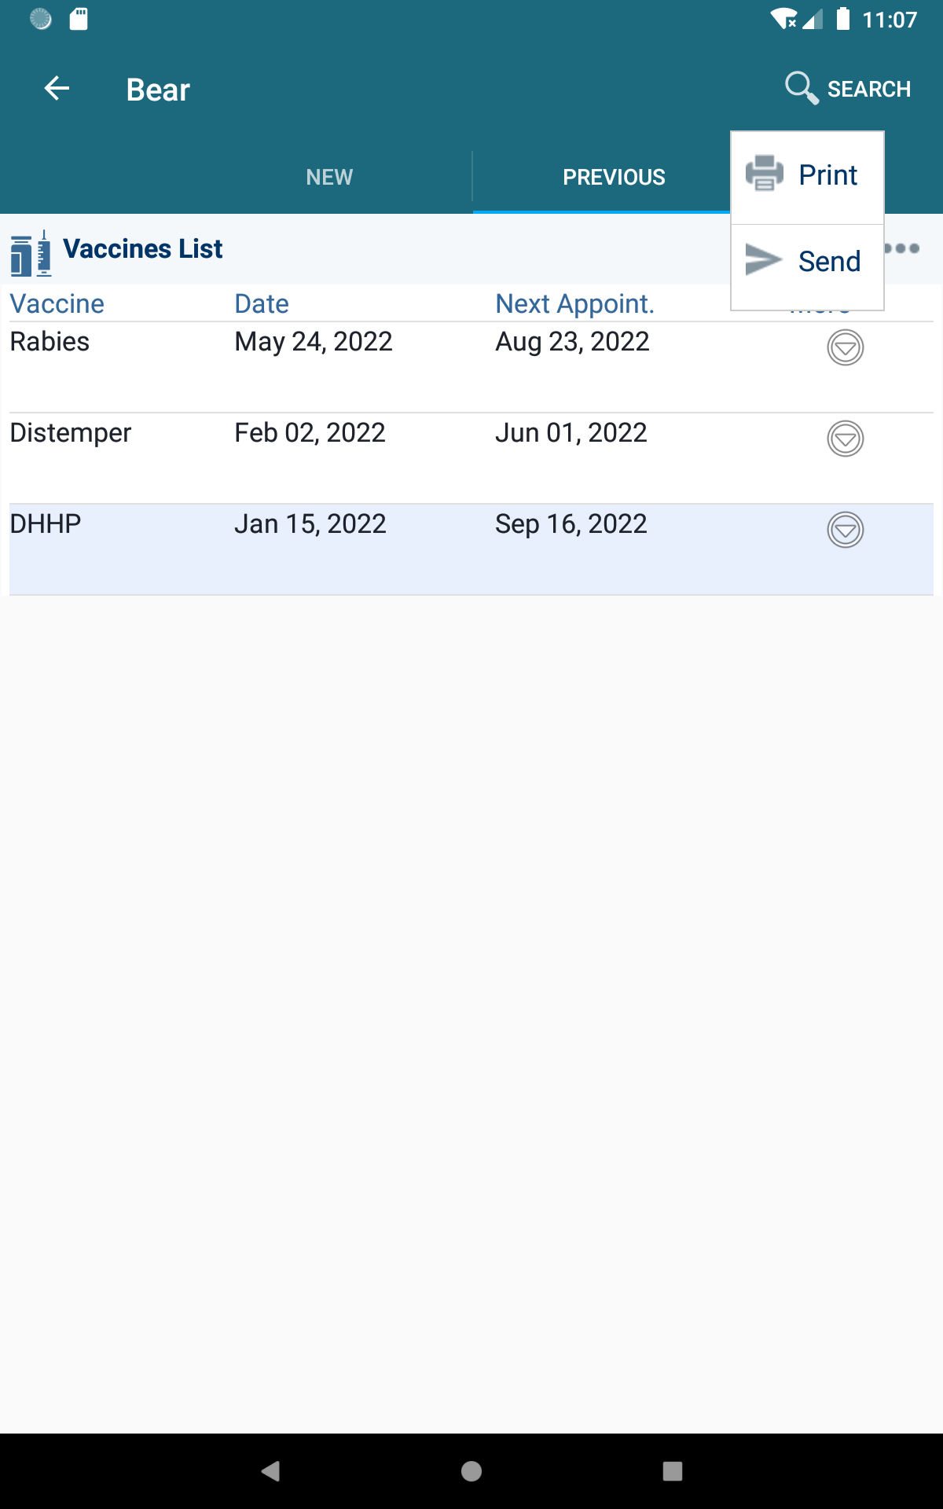Image resolution: width=943 pixels, height=1509 pixels.
Task: Click the SEARCH text button
Action: [x=869, y=89]
